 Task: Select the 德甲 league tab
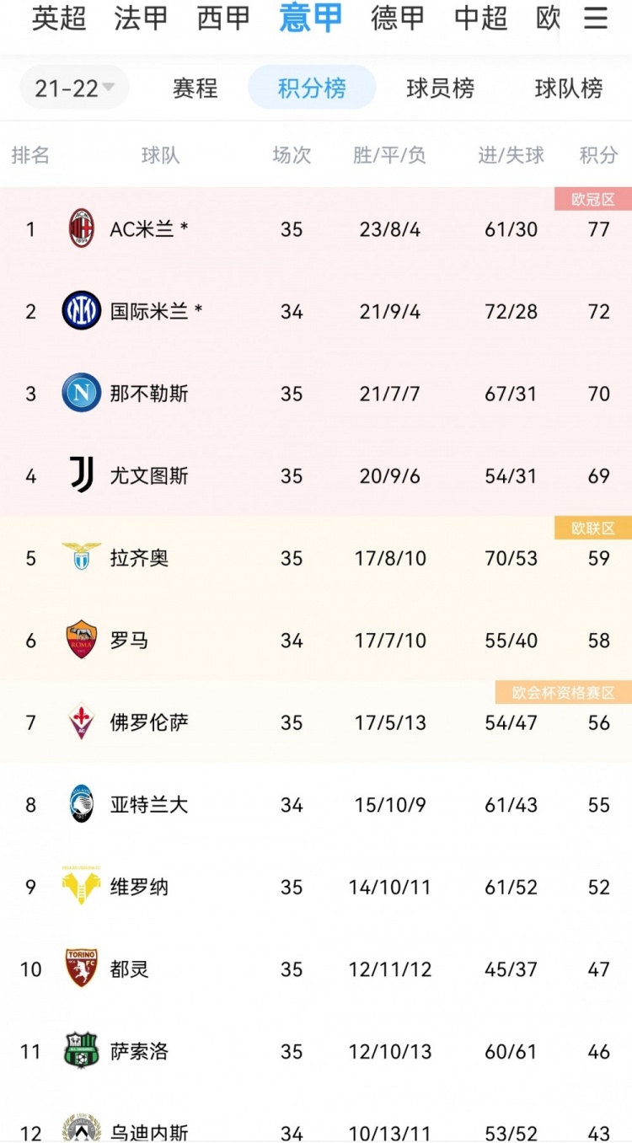point(398,18)
